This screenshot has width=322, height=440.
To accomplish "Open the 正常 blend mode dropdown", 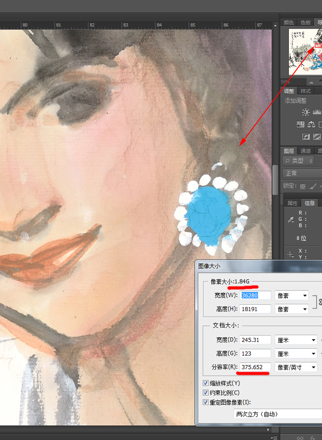I will pos(302,173).
